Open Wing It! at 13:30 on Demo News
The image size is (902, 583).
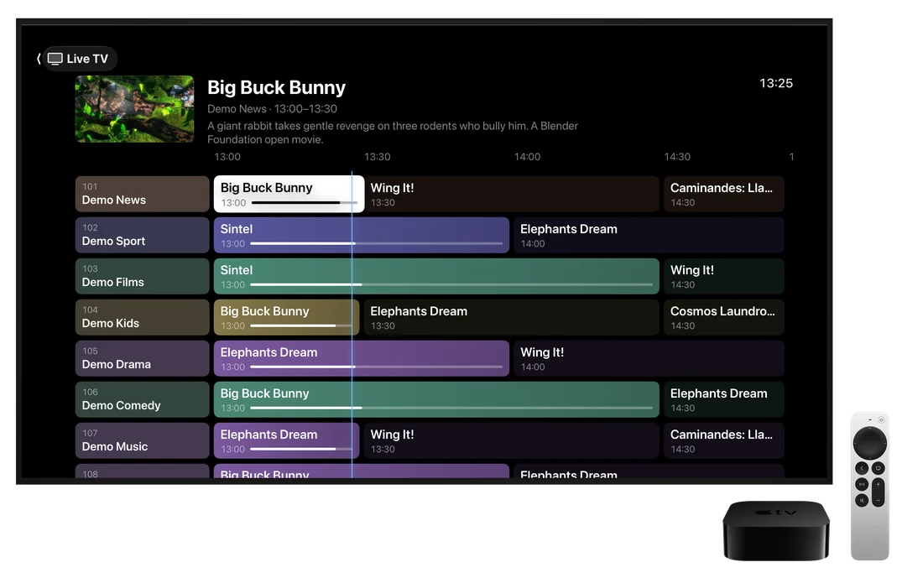coord(511,194)
